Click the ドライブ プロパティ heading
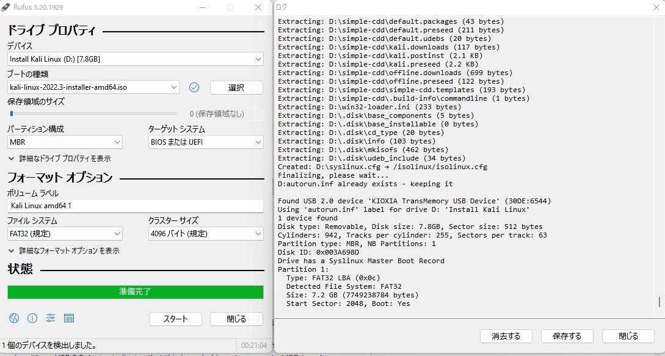The image size is (665, 356). click(52, 31)
